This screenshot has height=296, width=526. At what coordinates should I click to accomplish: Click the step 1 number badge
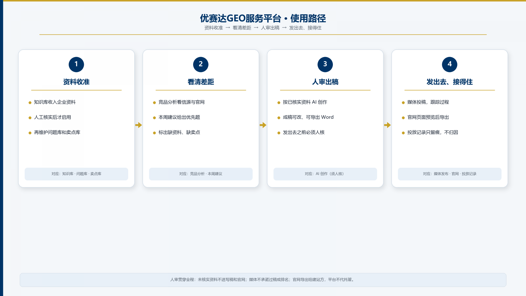[x=76, y=64]
